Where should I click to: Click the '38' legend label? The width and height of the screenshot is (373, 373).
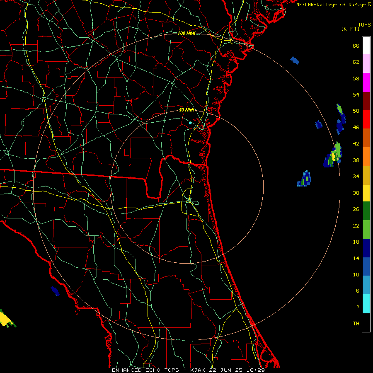(356, 160)
